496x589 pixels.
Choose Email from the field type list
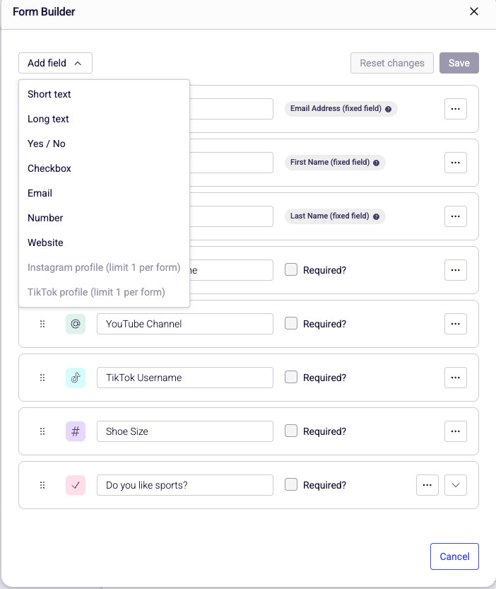(40, 193)
